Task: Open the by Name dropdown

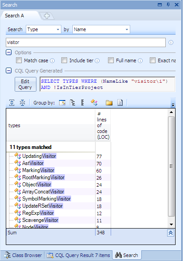Action: (101, 29)
